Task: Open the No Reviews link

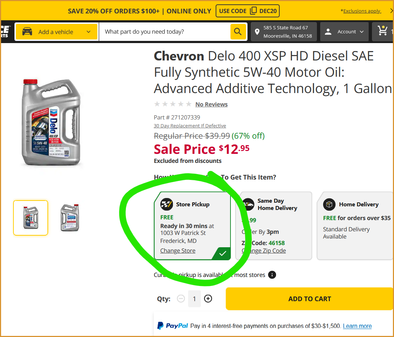Action: [x=211, y=104]
